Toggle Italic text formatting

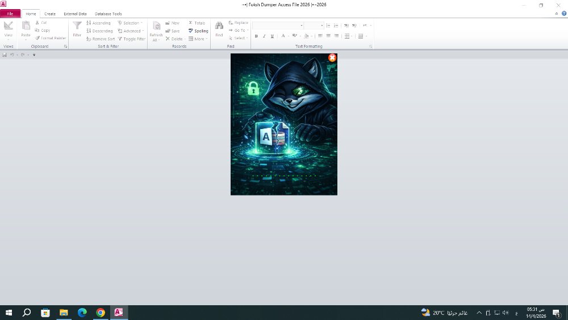264,36
